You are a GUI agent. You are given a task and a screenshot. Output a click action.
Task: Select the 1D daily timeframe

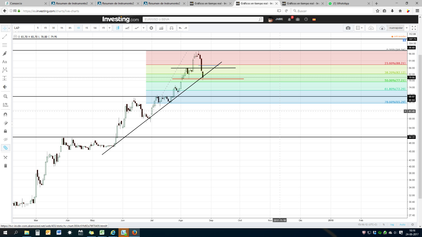(x=78, y=28)
